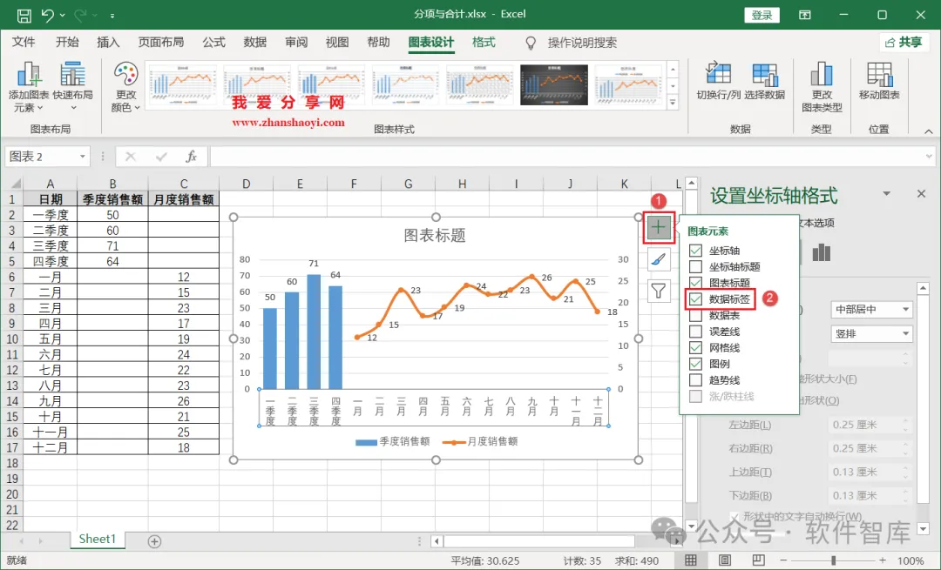Open Format Axis pane options arrow
Screen dimensions: 941x570
(x=886, y=193)
